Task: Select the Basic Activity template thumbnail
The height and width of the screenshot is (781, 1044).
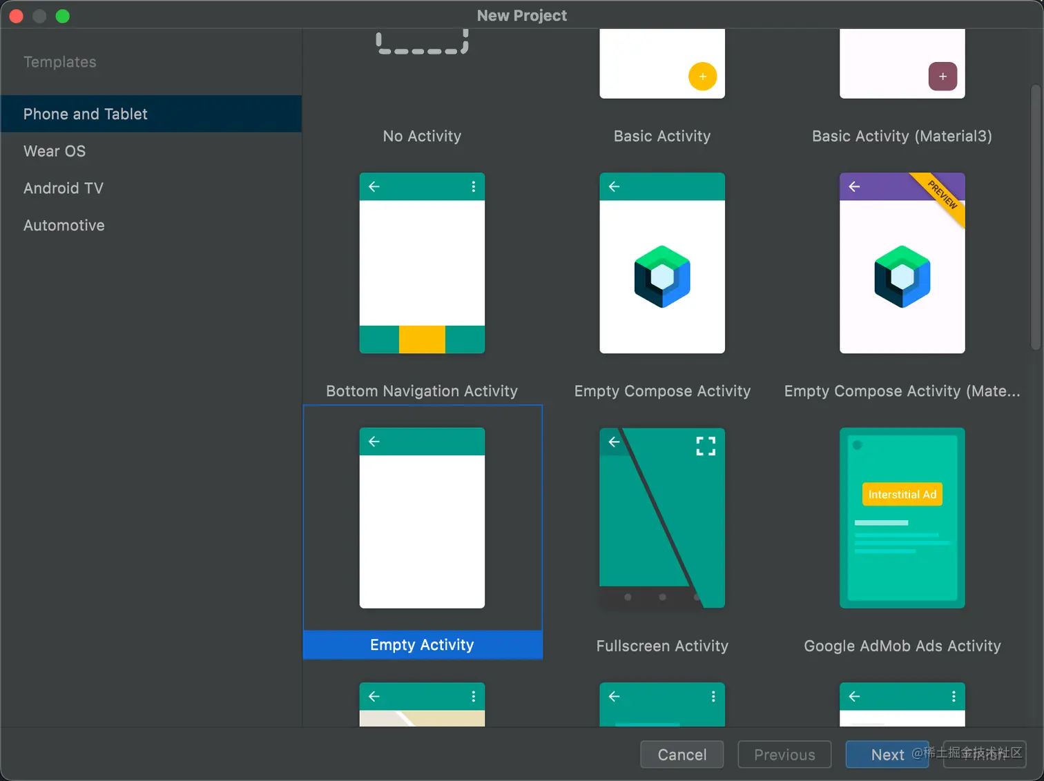Action: pos(662,63)
